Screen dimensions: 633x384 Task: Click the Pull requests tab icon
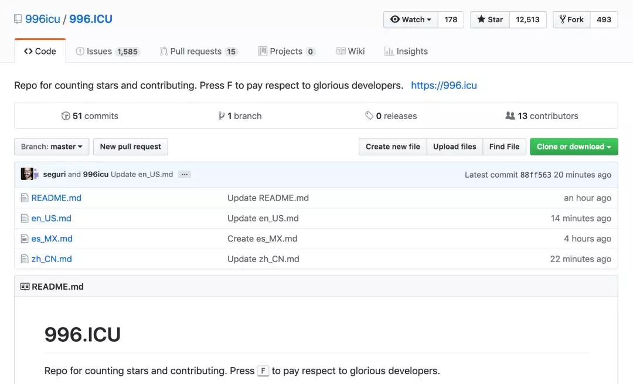tap(164, 51)
